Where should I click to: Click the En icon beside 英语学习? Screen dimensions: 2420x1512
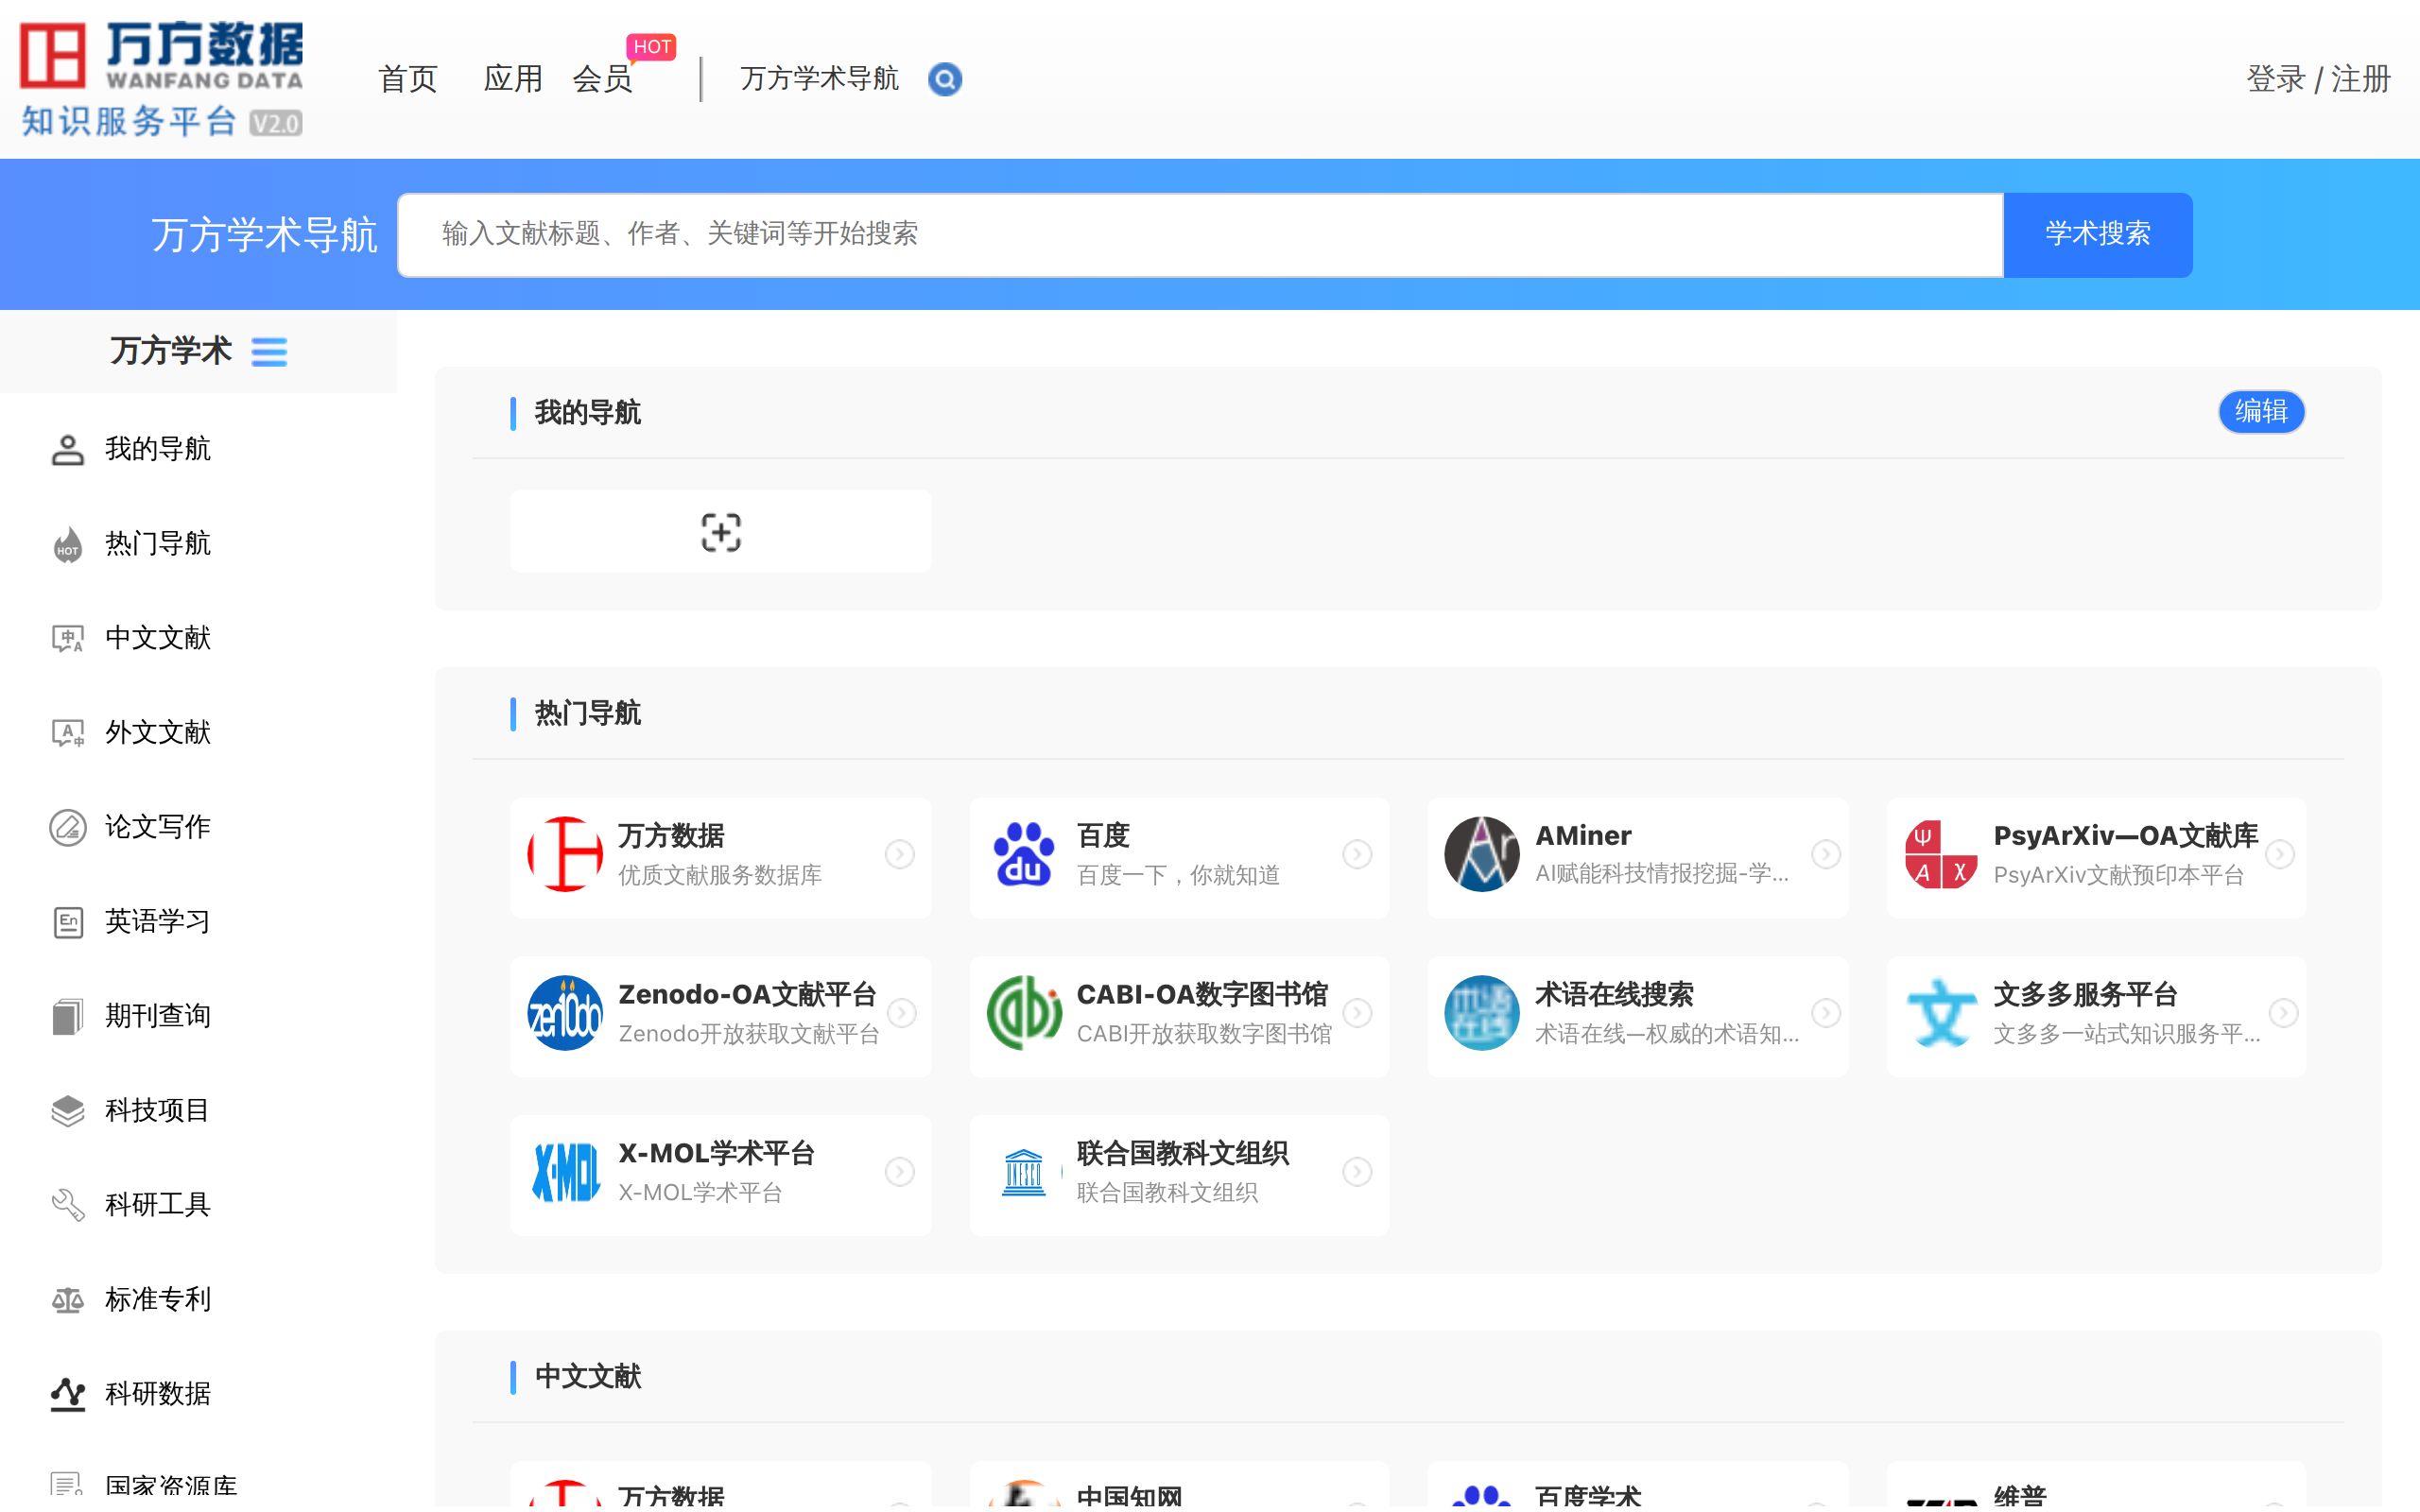[x=68, y=922]
